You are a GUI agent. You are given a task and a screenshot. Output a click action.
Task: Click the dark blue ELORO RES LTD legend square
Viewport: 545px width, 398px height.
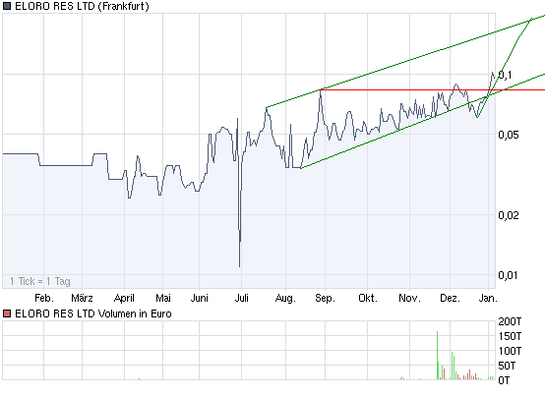pyautogui.click(x=7, y=6)
